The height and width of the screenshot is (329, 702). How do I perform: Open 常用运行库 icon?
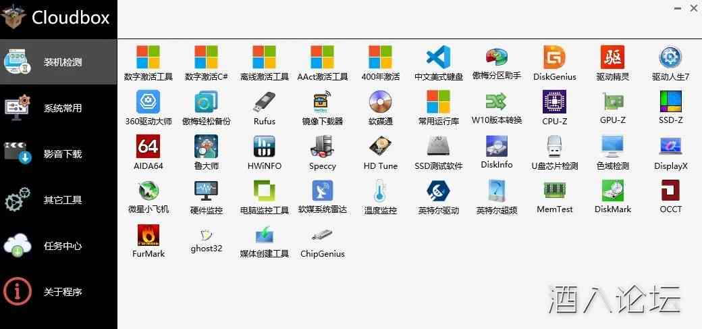tap(438, 102)
